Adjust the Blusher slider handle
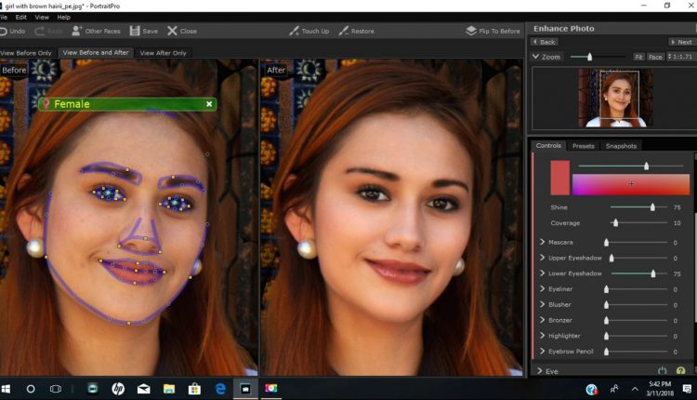Screen dimensions: 697x400 [x=606, y=305]
